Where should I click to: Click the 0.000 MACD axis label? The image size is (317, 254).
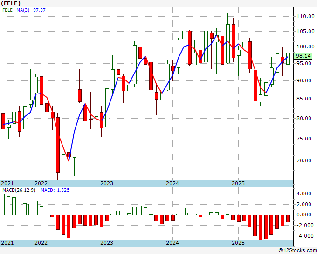pos(304,214)
